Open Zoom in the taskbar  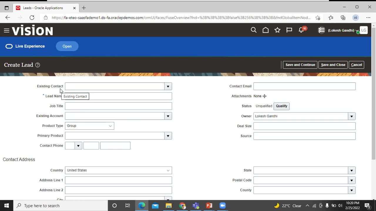tap(223, 205)
